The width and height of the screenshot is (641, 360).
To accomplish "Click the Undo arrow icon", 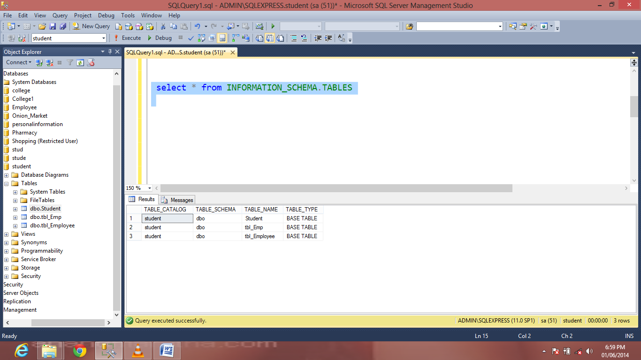I will tap(198, 26).
